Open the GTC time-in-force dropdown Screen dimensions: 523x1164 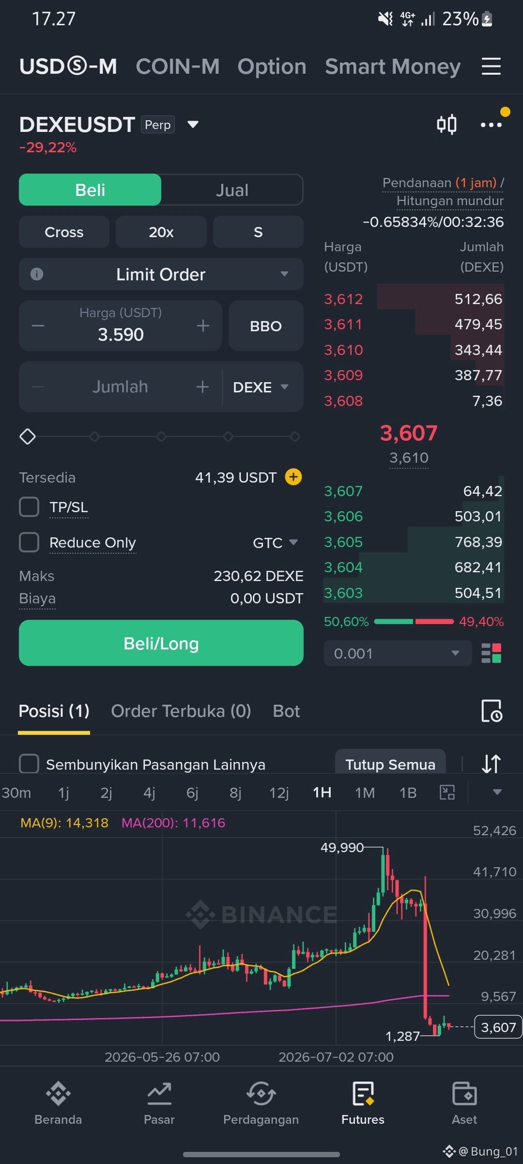pos(275,542)
